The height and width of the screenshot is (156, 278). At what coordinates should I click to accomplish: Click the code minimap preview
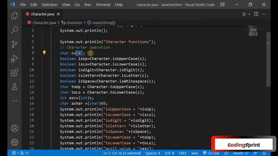(253, 31)
